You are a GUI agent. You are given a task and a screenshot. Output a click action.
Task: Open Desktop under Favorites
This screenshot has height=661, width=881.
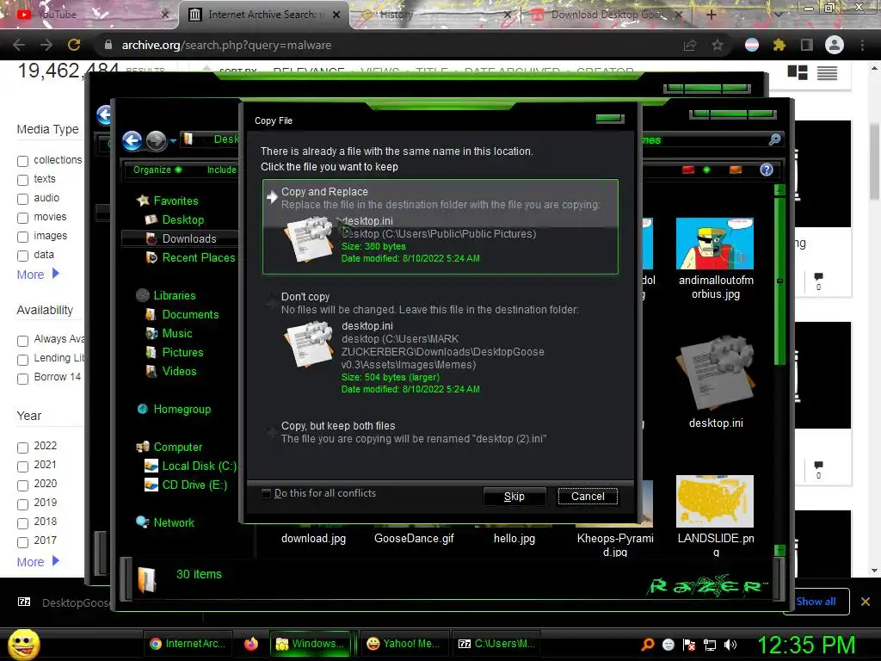pyautogui.click(x=183, y=219)
